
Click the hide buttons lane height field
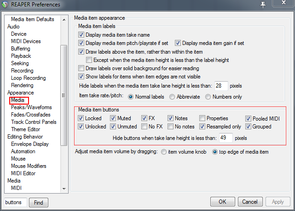tap(226, 138)
